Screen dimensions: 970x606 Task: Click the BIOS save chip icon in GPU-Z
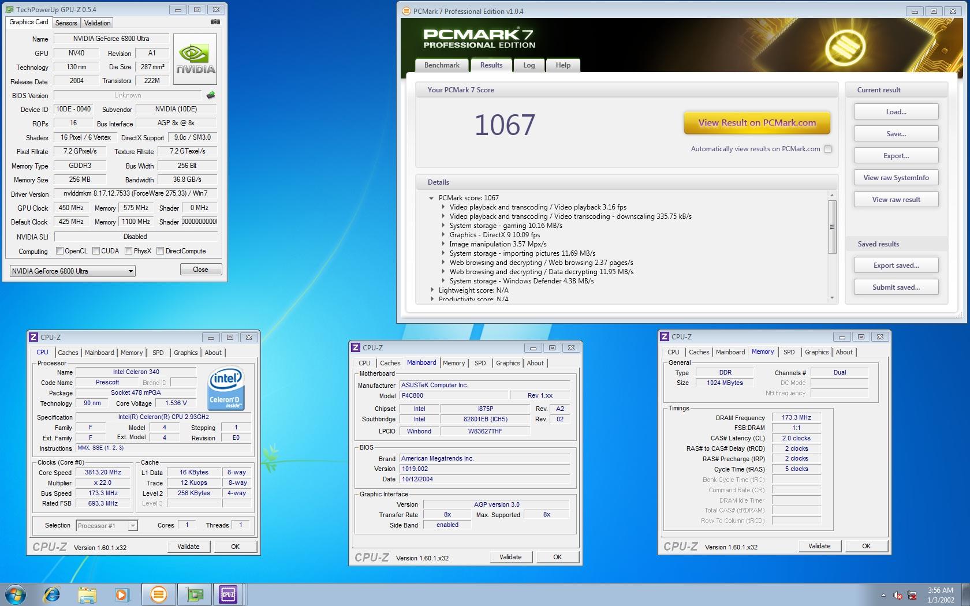point(211,95)
